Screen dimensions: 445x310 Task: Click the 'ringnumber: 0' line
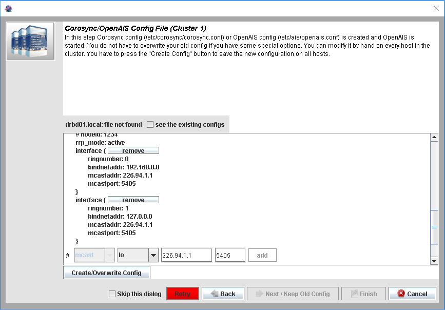[x=108, y=159]
